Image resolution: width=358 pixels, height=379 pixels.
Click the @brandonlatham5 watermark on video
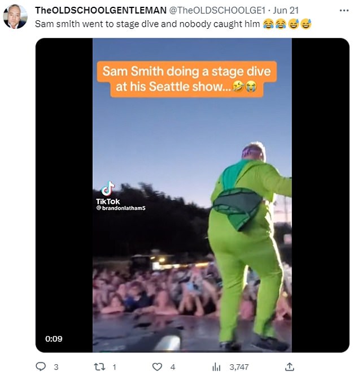coord(121,208)
